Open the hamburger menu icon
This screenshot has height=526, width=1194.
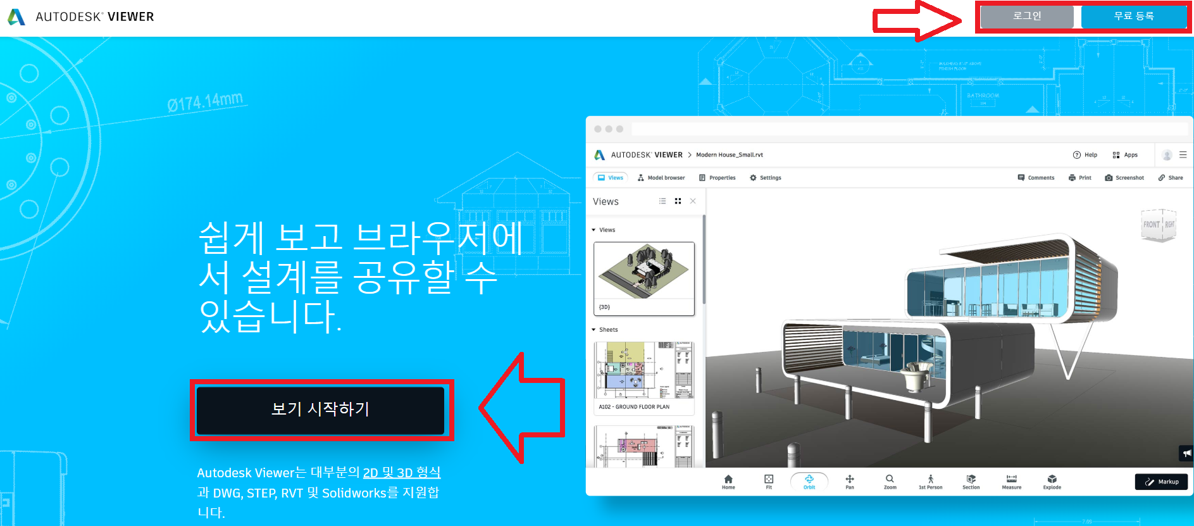pos(1183,154)
